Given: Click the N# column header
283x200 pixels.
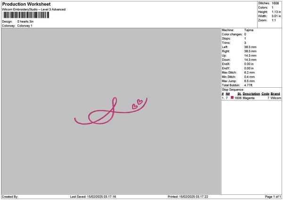Looking at the screenshot, I should pyautogui.click(x=228, y=94).
